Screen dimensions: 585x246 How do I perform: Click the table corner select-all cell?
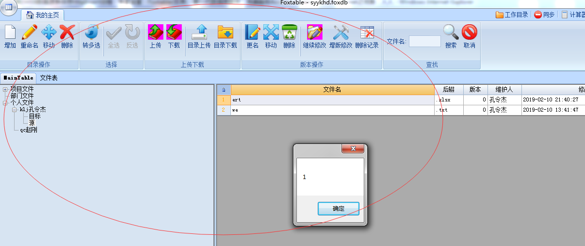click(224, 89)
